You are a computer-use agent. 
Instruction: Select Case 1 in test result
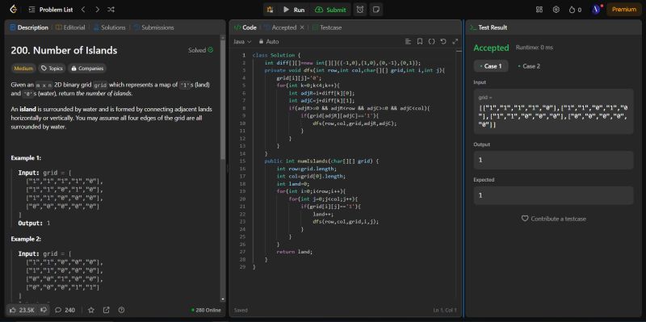tap(491, 66)
